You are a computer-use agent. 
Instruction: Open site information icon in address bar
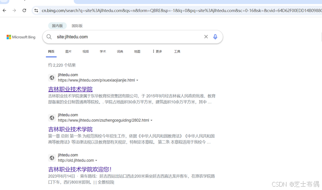pos(36,11)
